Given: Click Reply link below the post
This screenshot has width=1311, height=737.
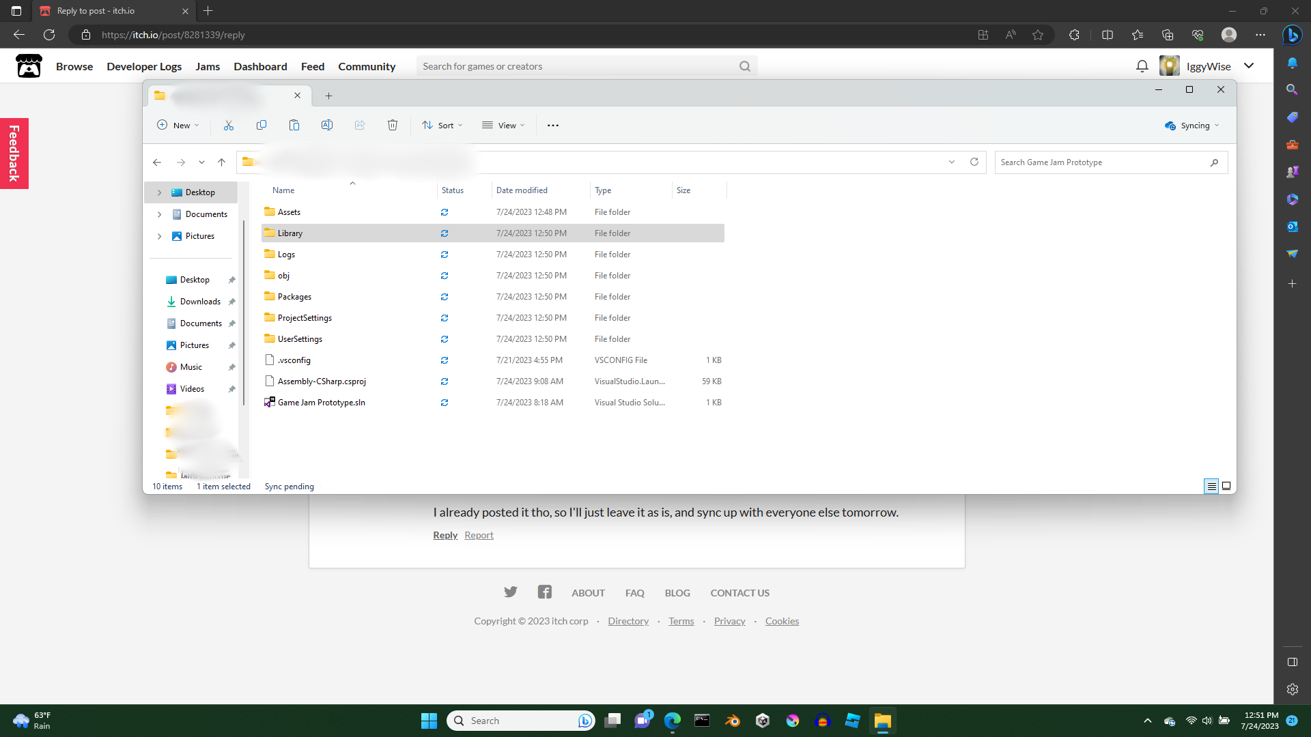Looking at the screenshot, I should coord(445,534).
